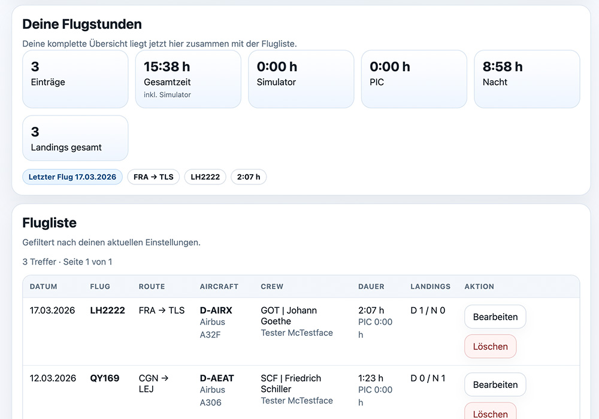Viewport: 599px width, 419px height.
Task: Open the Letzter Flug 17.03.2026 chip
Action: (72, 177)
